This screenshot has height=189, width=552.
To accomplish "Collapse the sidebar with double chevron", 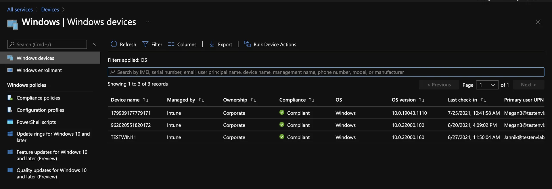I will (x=94, y=44).
